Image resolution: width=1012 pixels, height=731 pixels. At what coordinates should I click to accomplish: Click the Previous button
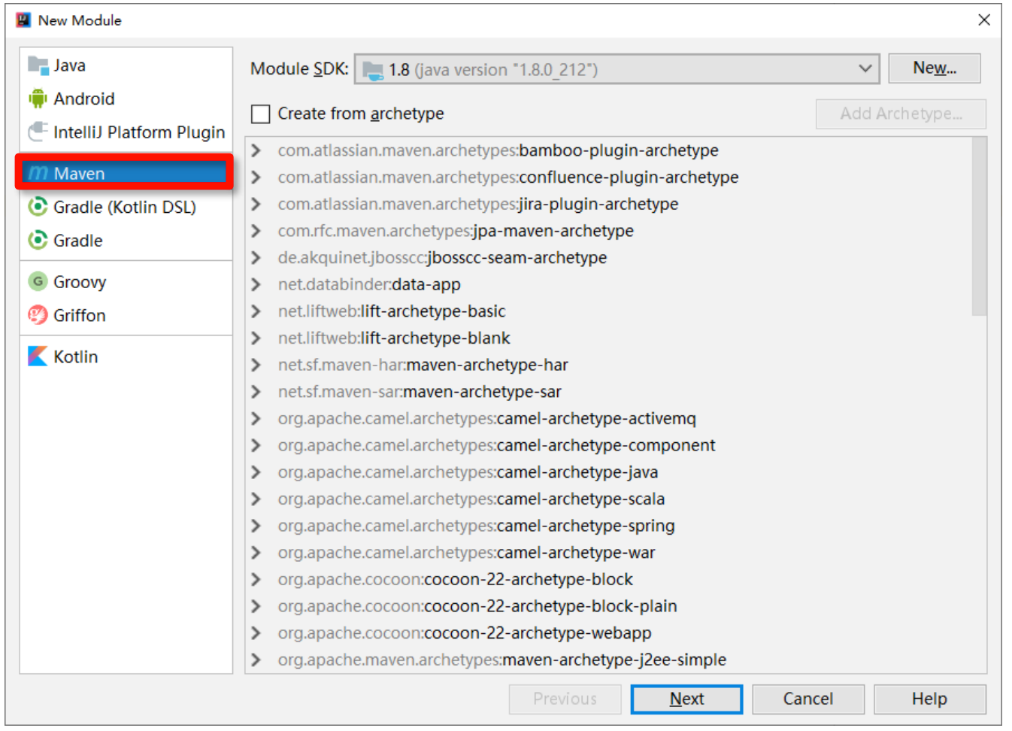(565, 699)
